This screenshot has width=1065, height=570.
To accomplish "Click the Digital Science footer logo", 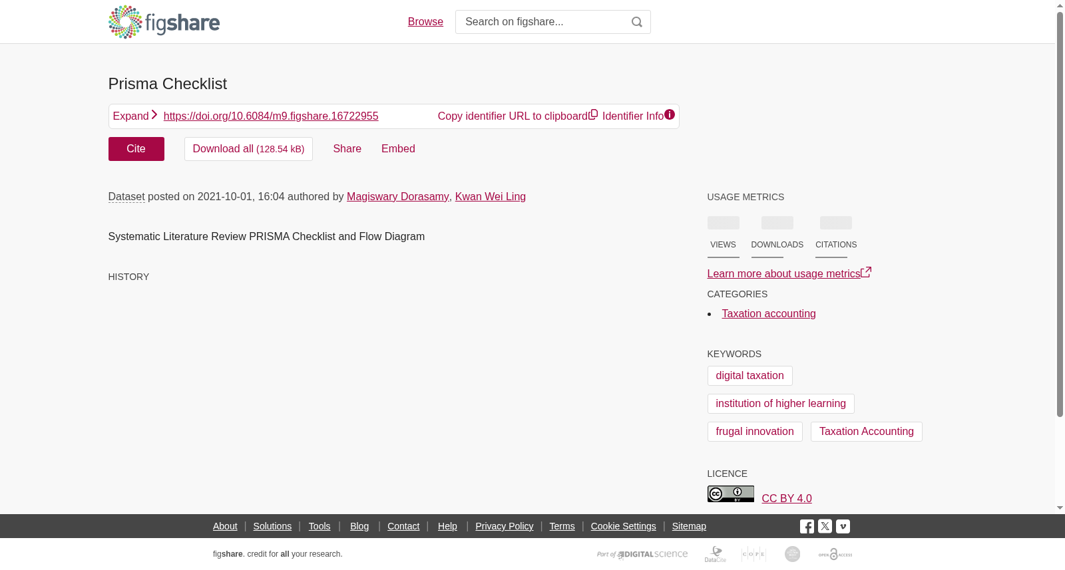I will pyautogui.click(x=642, y=554).
